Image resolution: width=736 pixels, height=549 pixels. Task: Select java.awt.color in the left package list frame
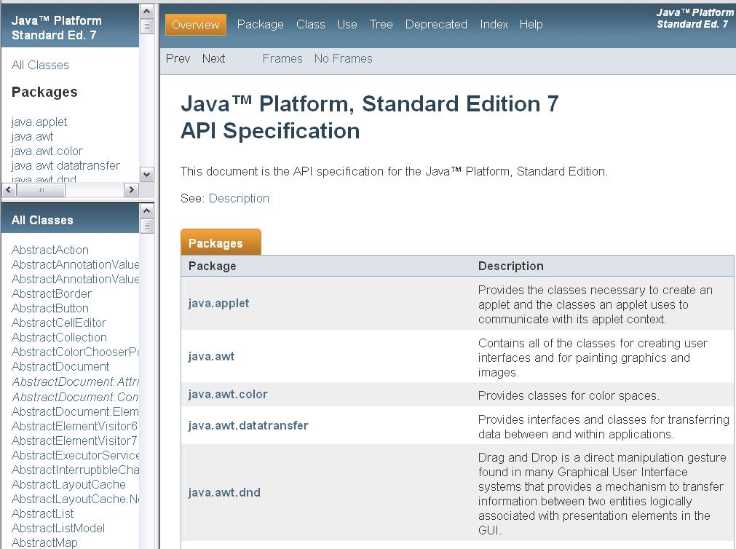click(47, 151)
